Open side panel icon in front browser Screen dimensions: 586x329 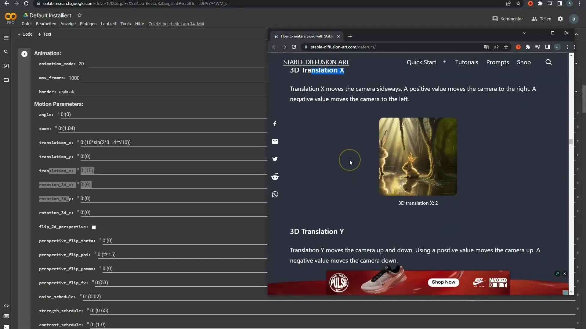coord(548,47)
